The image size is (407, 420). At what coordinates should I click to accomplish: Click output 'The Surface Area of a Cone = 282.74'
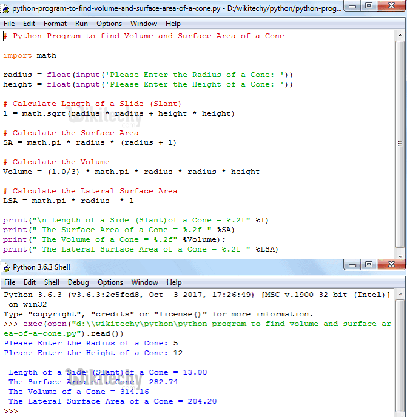tap(93, 382)
